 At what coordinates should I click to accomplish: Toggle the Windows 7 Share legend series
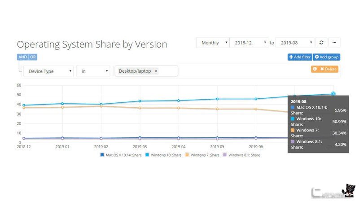[202, 155]
